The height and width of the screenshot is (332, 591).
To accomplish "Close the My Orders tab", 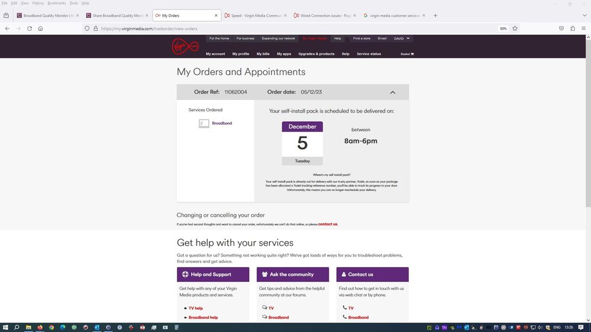I will (216, 15).
